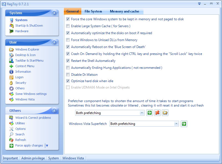Open Wizard & Correct problems link
This screenshot has width=222, height=164.
(33, 118)
